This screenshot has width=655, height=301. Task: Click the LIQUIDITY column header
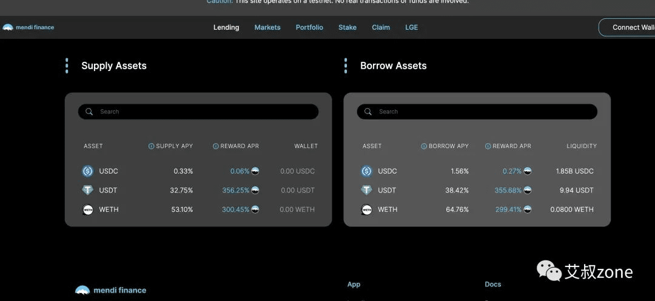(x=582, y=146)
